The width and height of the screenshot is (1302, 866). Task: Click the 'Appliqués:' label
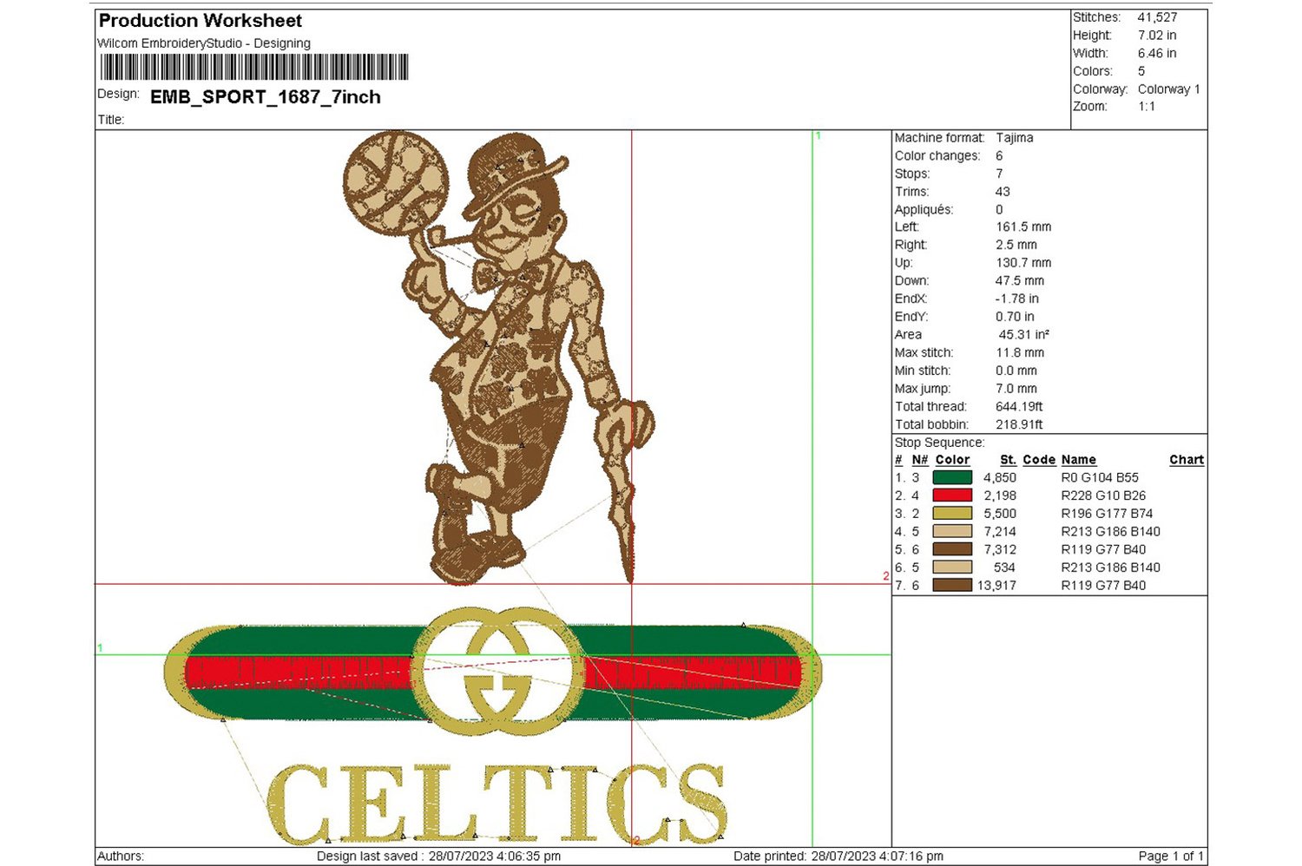924,210
